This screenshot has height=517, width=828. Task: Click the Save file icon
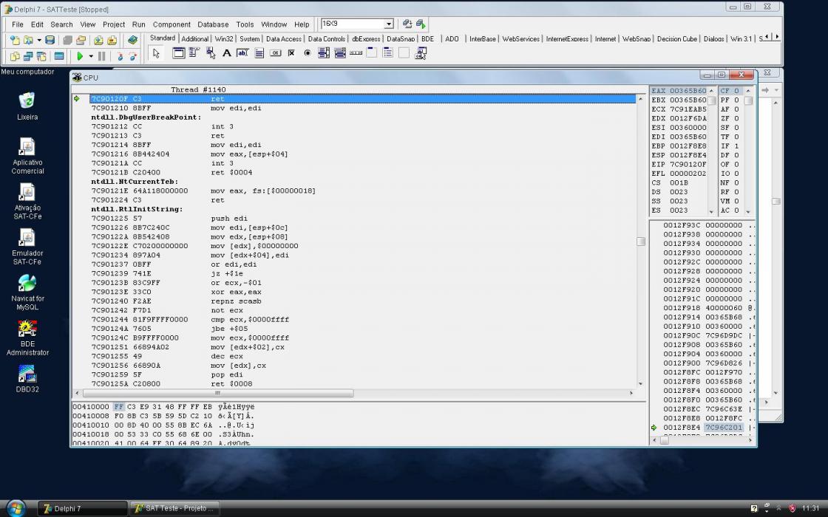click(x=50, y=40)
